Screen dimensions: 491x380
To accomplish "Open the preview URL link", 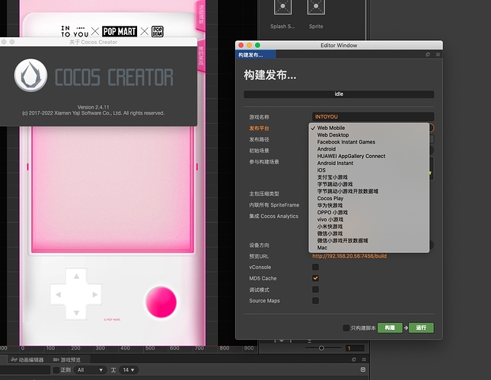I will click(x=349, y=256).
